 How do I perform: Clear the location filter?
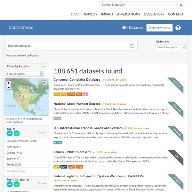tap(43, 67)
